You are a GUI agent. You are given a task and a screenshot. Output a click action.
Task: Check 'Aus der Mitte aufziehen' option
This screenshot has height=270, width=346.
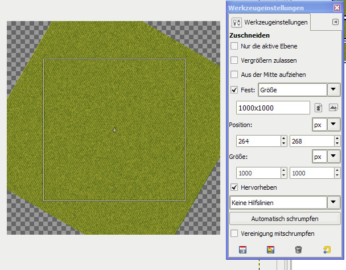coord(234,74)
